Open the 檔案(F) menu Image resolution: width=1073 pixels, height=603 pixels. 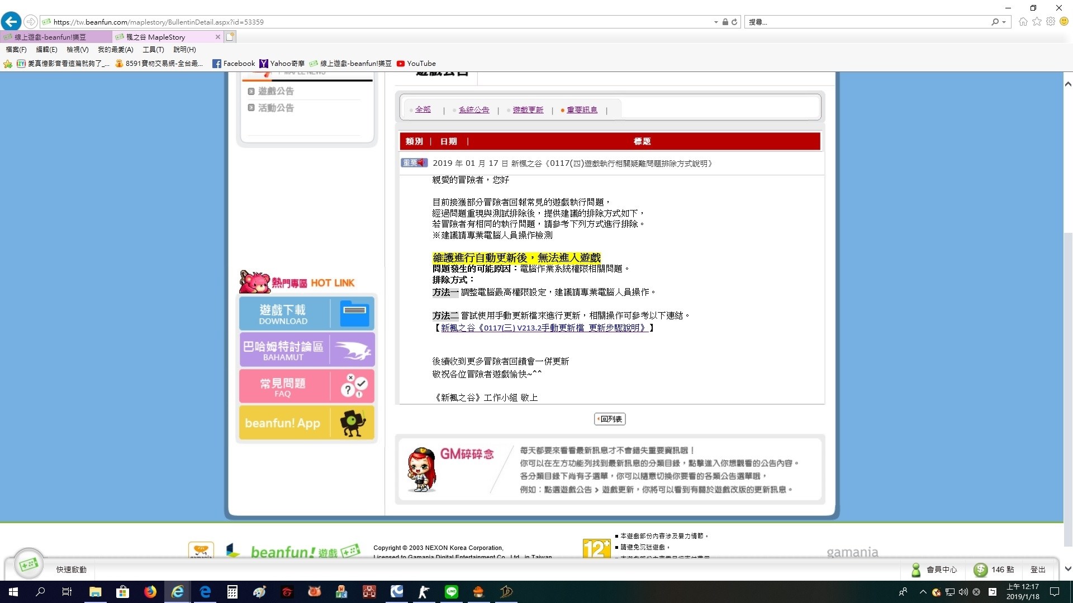tap(16, 50)
